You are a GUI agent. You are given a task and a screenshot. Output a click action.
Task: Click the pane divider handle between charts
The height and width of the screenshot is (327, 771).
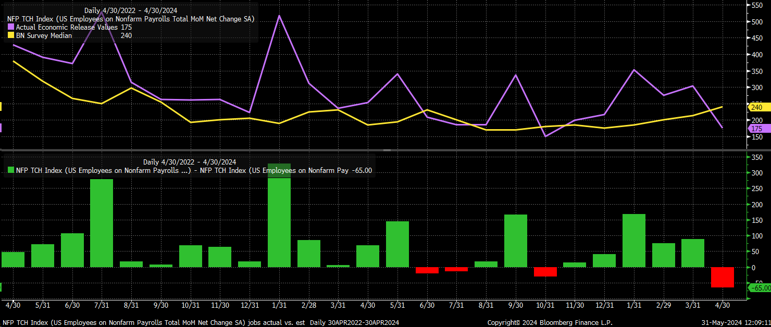point(387,150)
